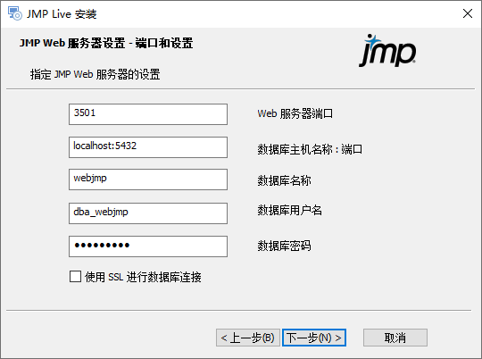This screenshot has height=359, width=482.
Task: Click the dba_webjmp username field
Action: pos(148,213)
